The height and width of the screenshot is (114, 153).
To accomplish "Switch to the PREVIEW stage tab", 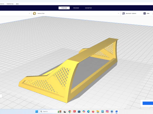I will (76, 8).
